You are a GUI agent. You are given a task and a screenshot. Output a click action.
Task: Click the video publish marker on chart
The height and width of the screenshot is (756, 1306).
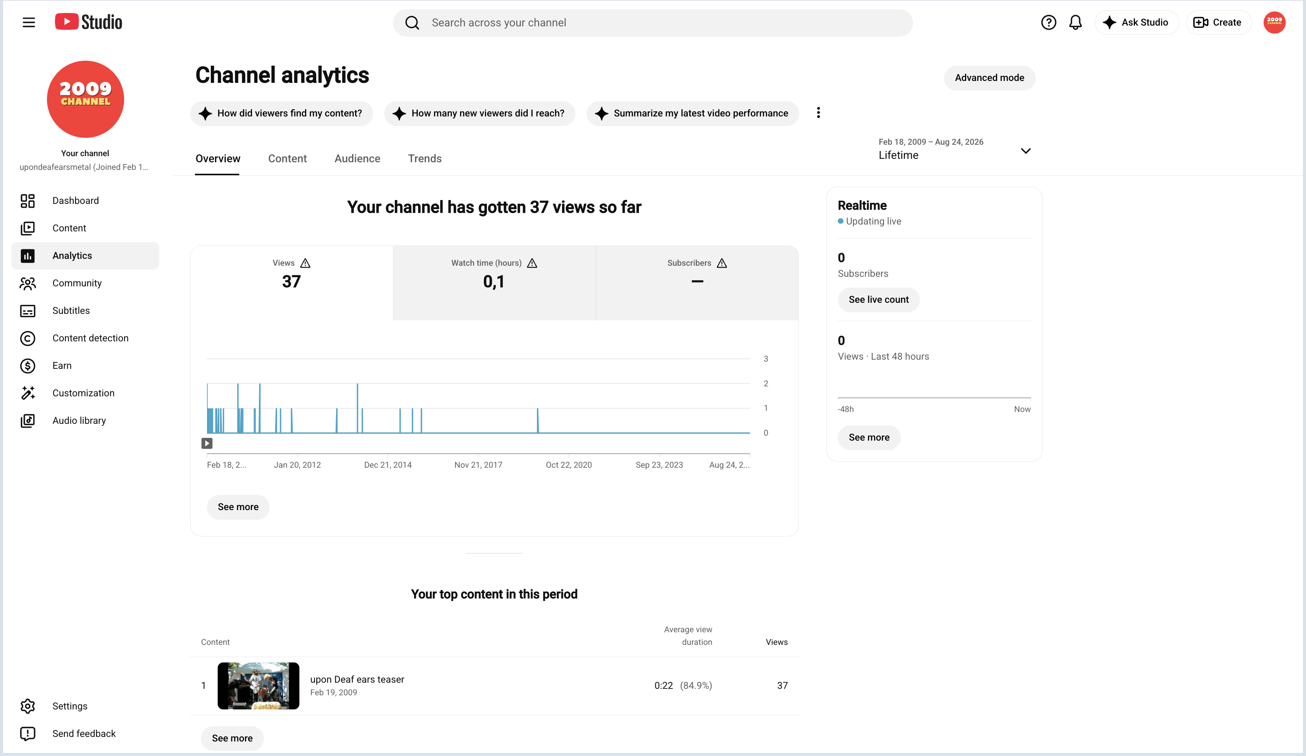pyautogui.click(x=207, y=443)
